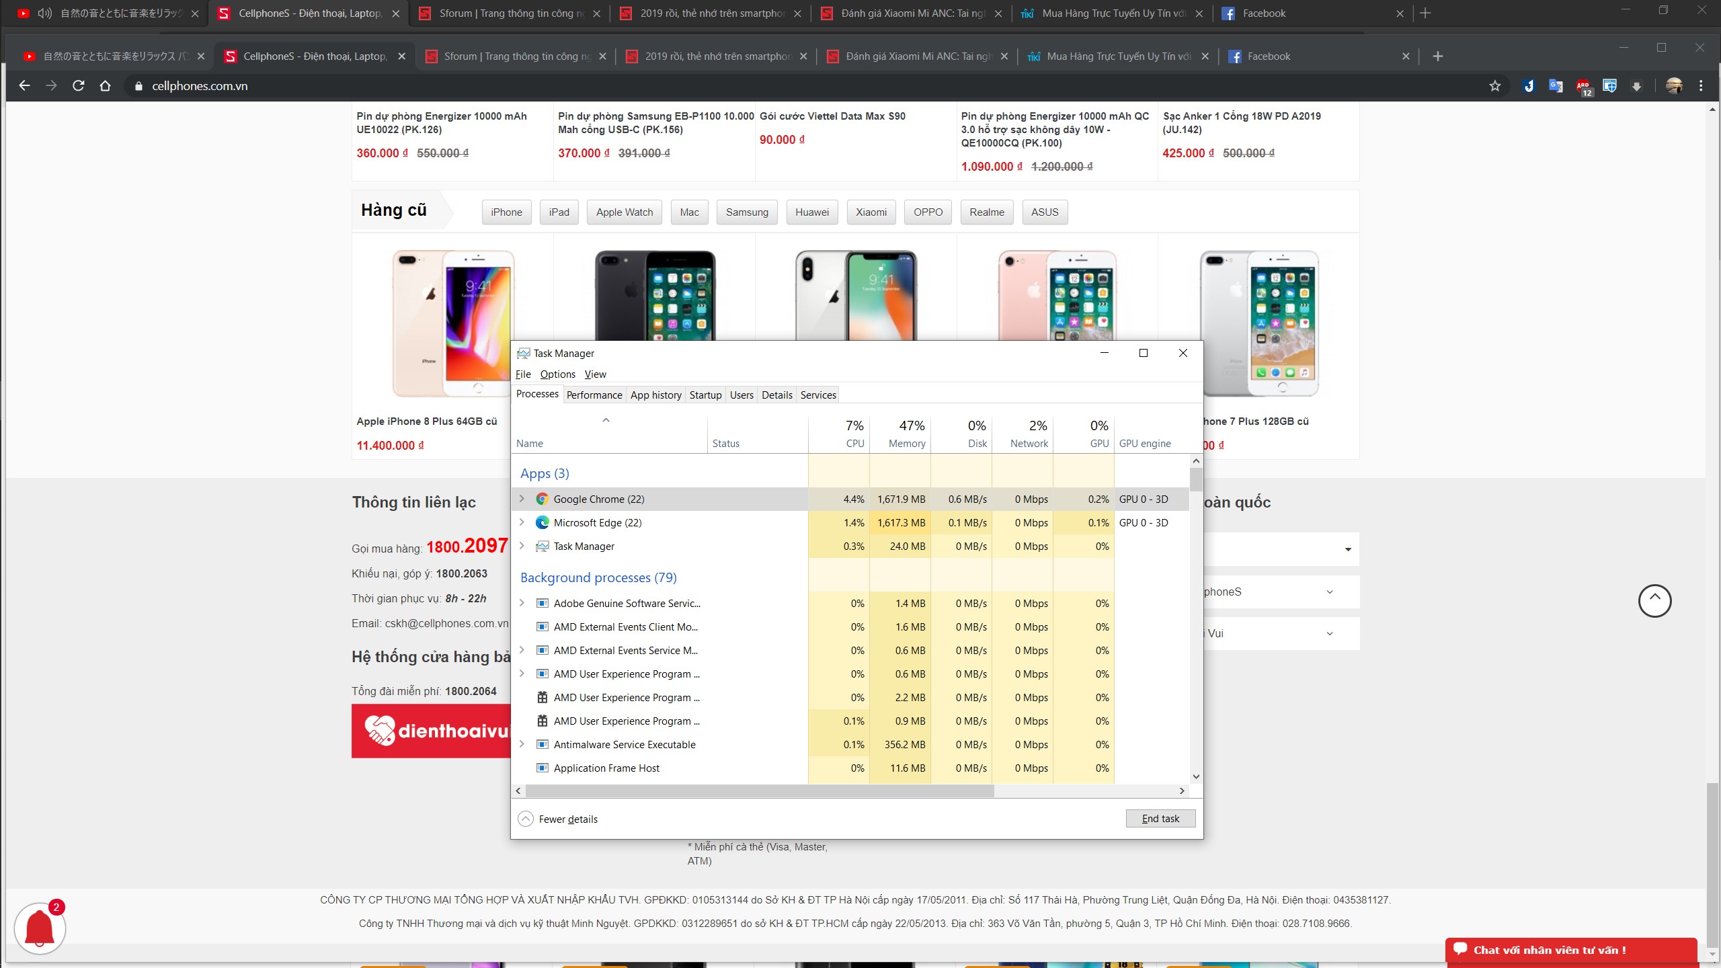
Task: Click the Task Manager horizontal scroll right arrow
Action: tap(1182, 791)
